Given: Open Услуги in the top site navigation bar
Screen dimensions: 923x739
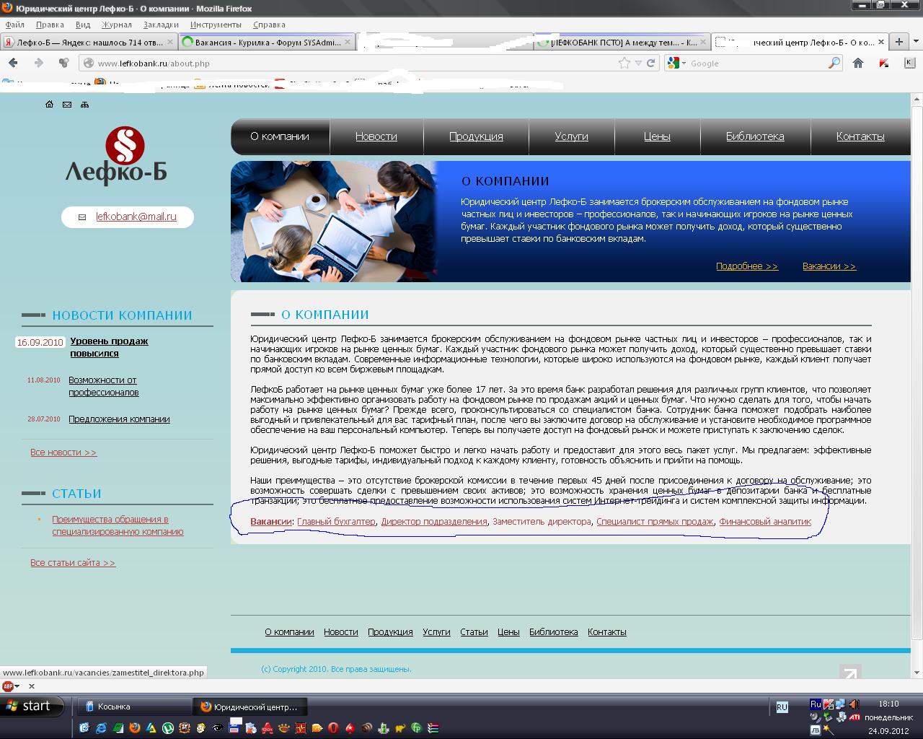Looking at the screenshot, I should click(571, 136).
